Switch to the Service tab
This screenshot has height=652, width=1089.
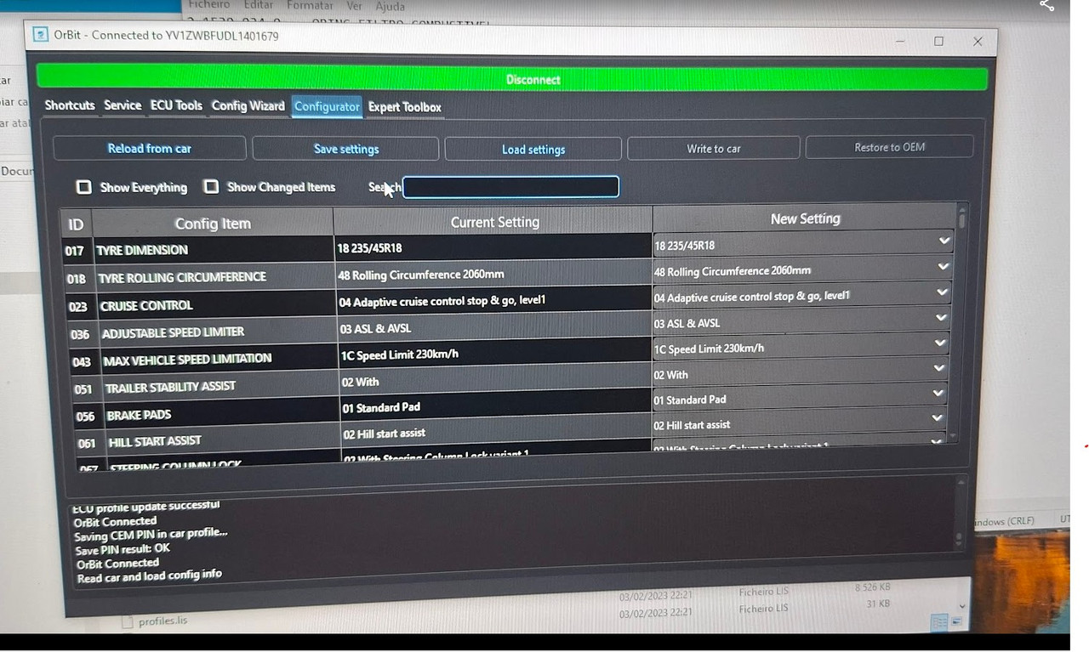coord(123,105)
